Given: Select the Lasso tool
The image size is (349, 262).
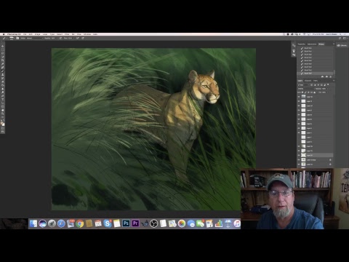Looking at the screenshot, I should (x=3, y=53).
